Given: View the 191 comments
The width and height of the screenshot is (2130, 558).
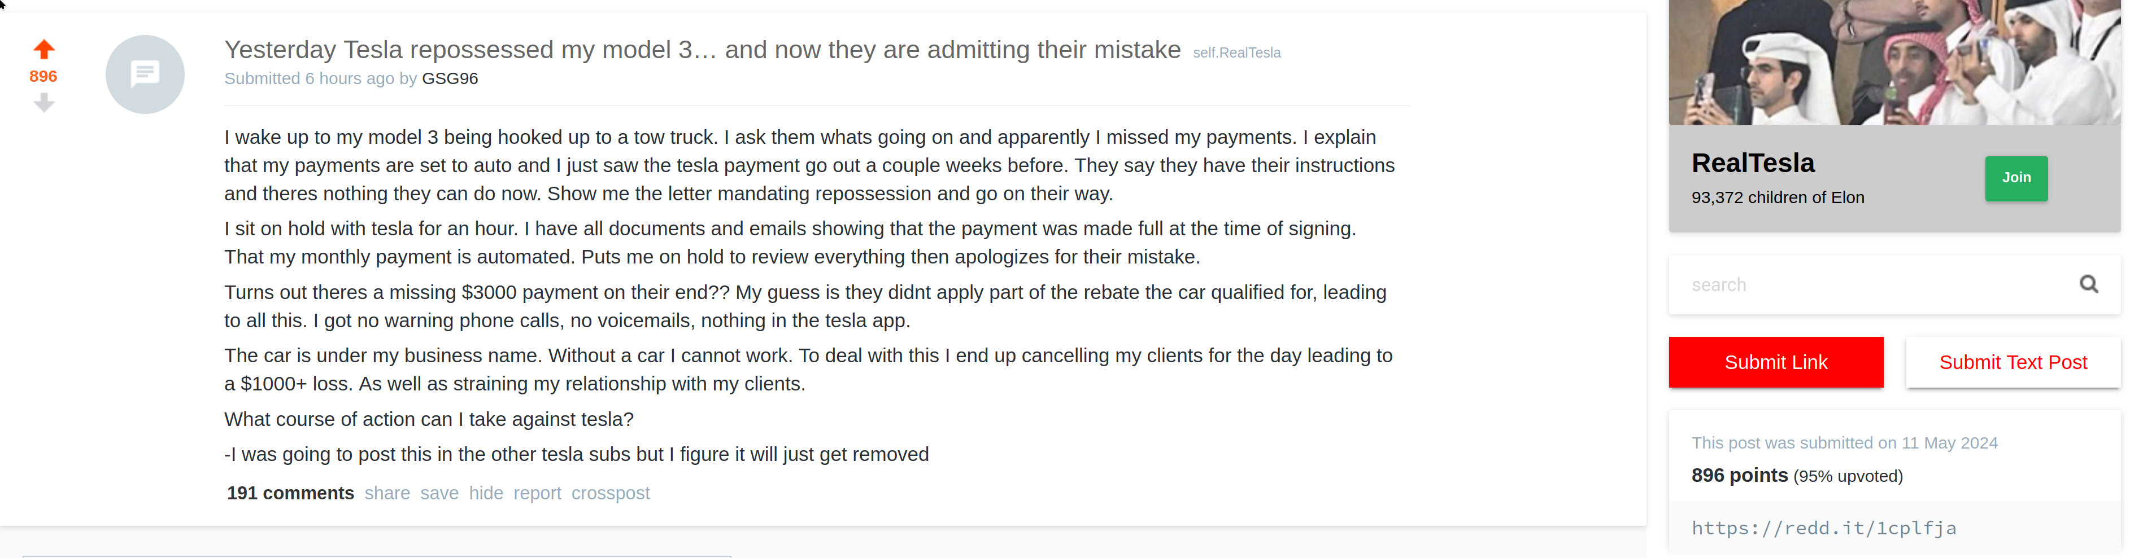Looking at the screenshot, I should pyautogui.click(x=290, y=493).
